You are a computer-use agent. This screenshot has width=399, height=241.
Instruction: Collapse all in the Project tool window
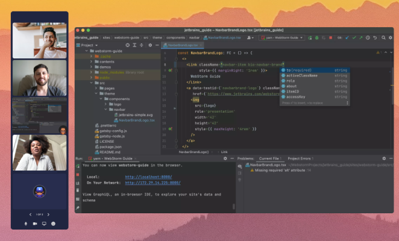click(x=141, y=45)
